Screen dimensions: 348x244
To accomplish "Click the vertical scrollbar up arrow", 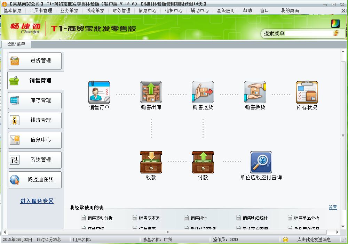I will (x=343, y=52).
